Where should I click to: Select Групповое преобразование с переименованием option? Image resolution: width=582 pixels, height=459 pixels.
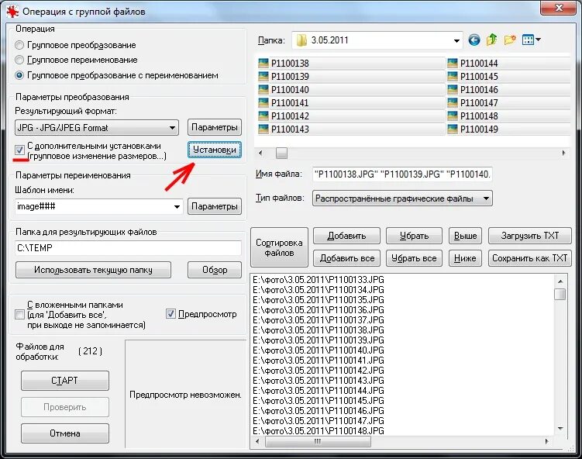19,75
